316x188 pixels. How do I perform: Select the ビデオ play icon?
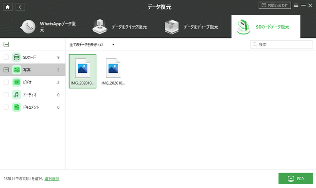pyautogui.click(x=17, y=82)
